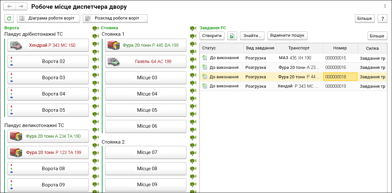Click status icon of task 000000015 row
The height and width of the screenshot is (193, 392).
tap(204, 58)
